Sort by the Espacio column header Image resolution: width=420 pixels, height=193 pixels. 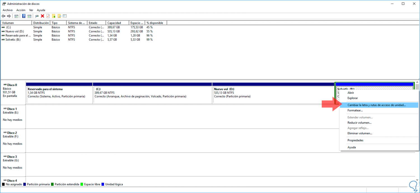(137, 23)
